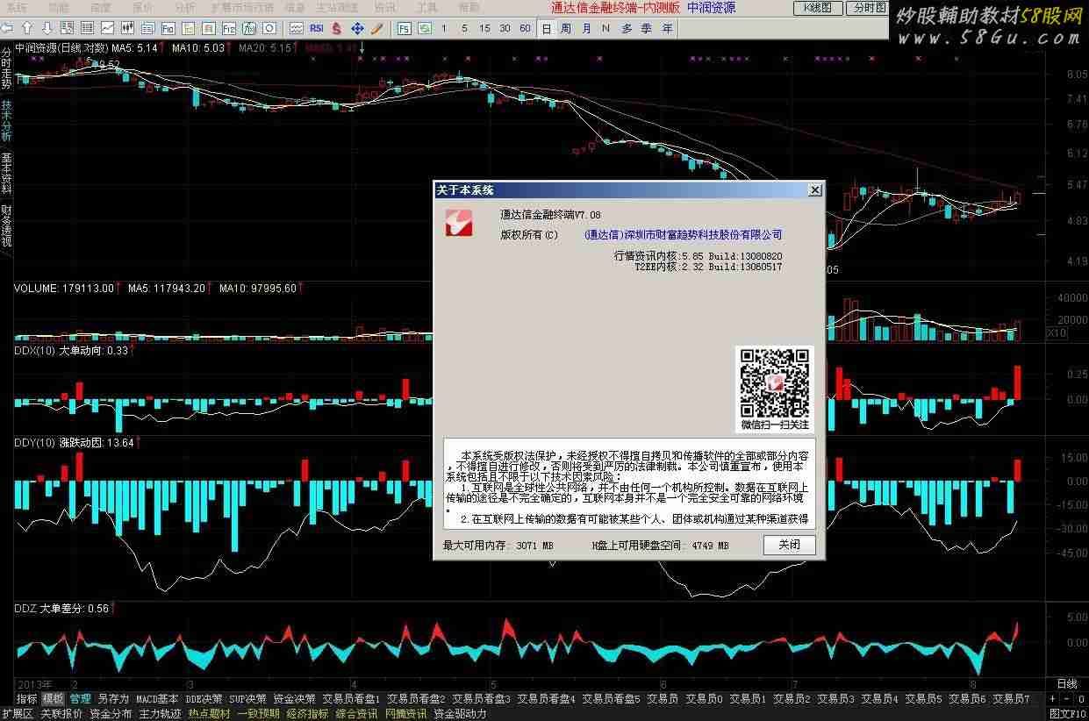Switch to daily 日 period
Viewport: 1089px width, 721px height.
[547, 28]
